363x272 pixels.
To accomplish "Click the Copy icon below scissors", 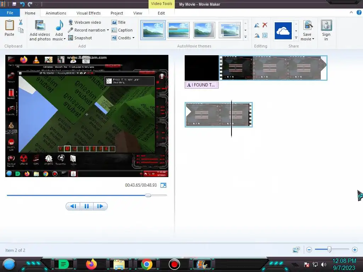I will [21, 30].
